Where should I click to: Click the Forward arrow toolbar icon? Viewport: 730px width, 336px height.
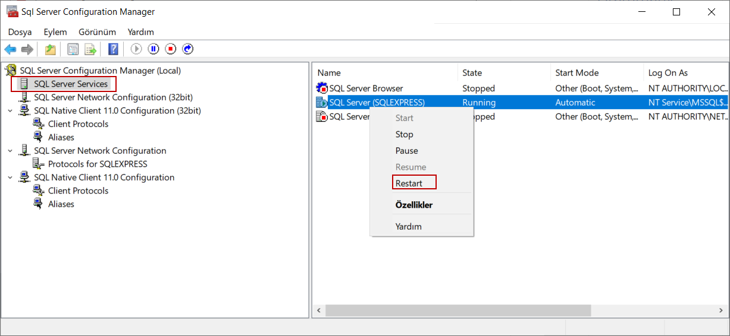point(27,49)
